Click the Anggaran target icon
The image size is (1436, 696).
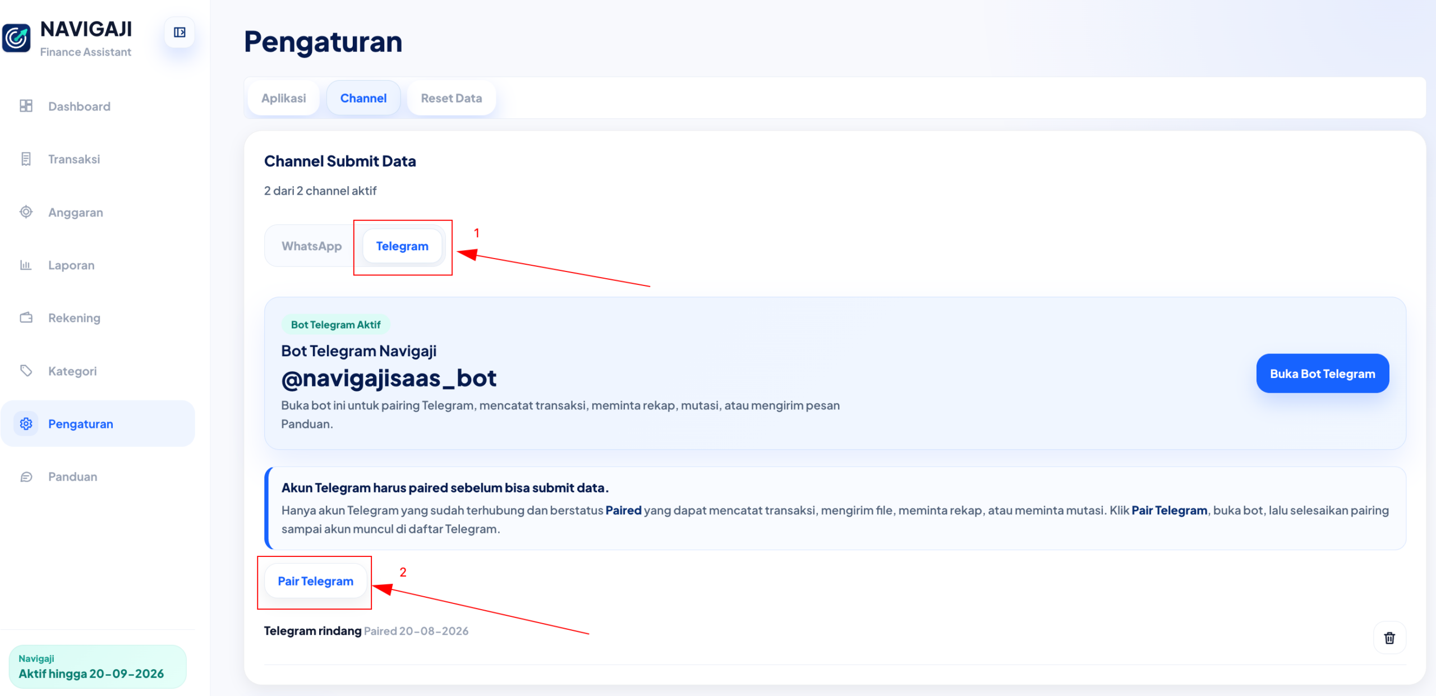tap(26, 212)
